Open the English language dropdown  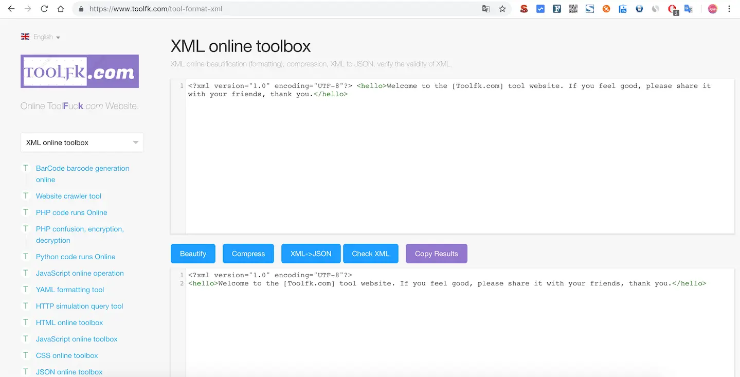(x=41, y=37)
